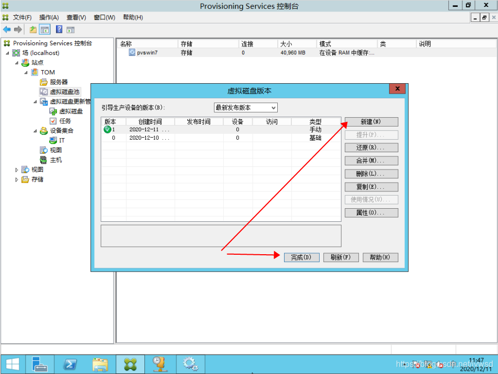Click the Help question mark toolbar icon
Viewport: 498px width, 374px height.
(59, 30)
